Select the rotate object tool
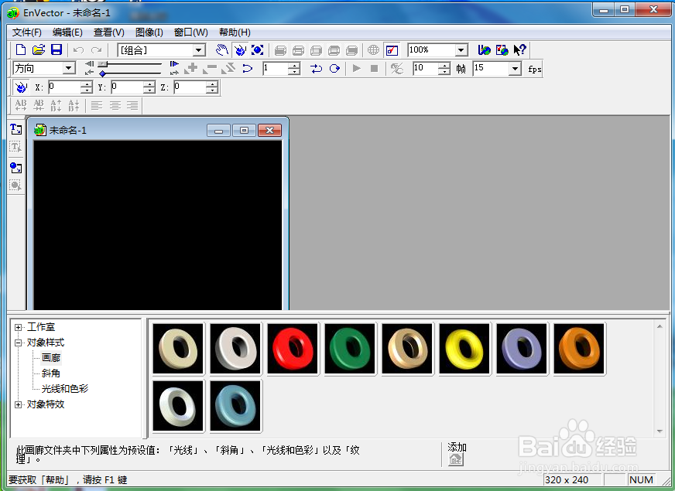Image resolution: width=675 pixels, height=491 pixels. (240, 50)
